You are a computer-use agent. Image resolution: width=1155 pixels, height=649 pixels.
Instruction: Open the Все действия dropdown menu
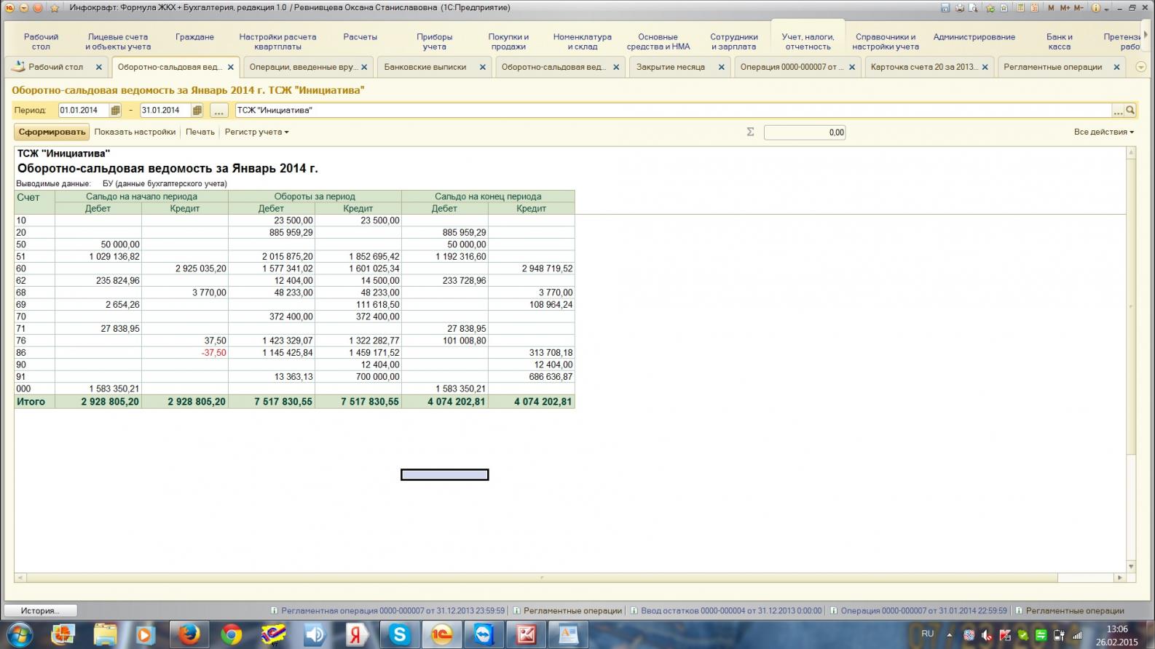tap(1104, 132)
